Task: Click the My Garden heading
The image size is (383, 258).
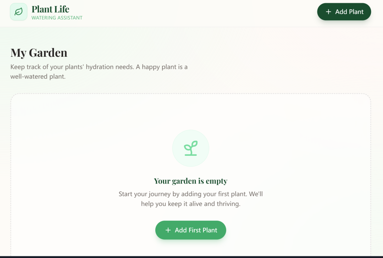Action: coord(39,53)
